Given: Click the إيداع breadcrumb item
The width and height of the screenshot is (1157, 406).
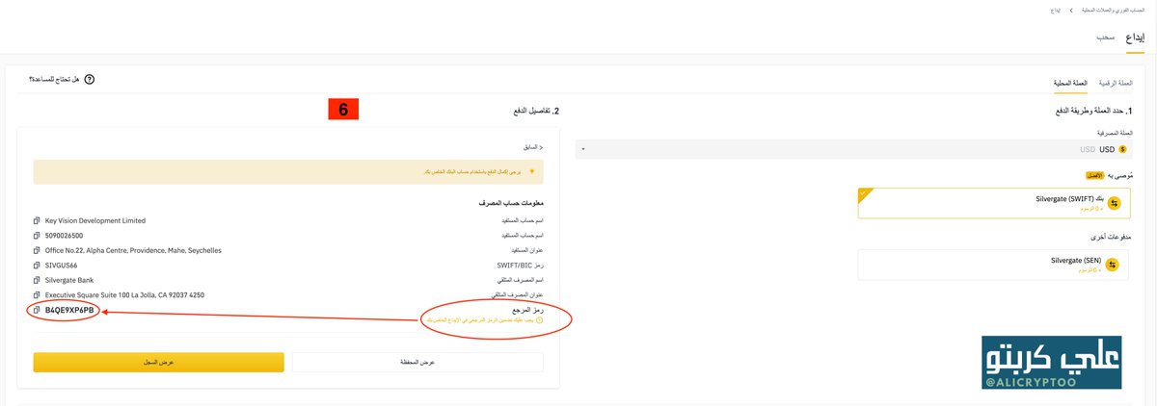Looking at the screenshot, I should (1056, 10).
